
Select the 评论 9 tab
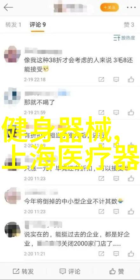pyautogui.click(x=38, y=25)
